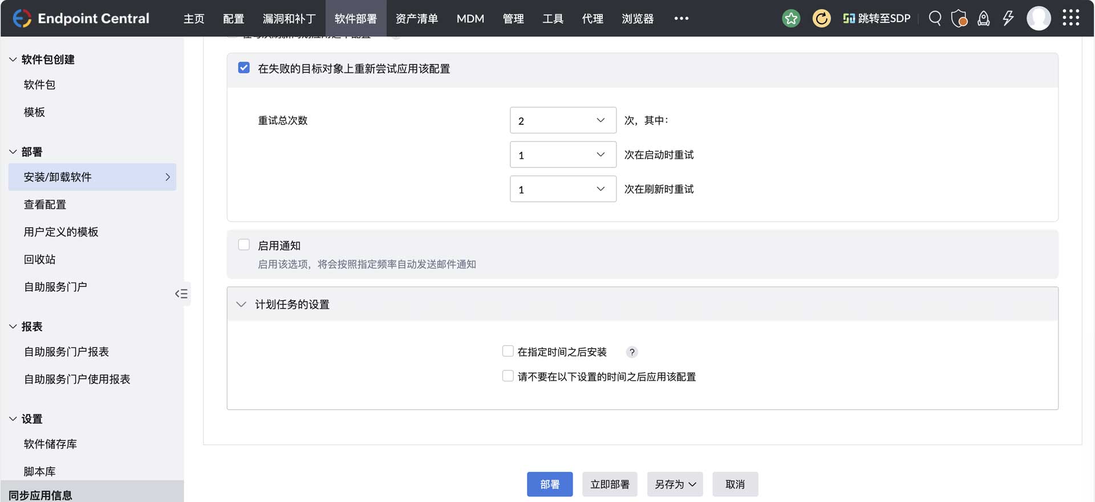
Task: Open 模板 in the sidebar
Action: click(34, 112)
